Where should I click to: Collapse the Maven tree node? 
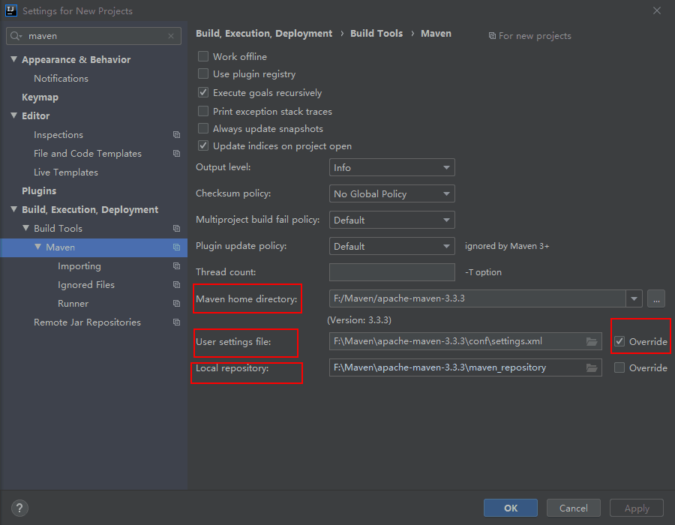38,247
